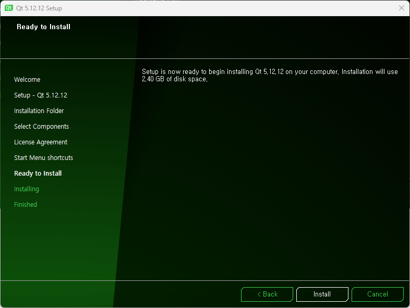The image size is (410, 308).
Task: Cancel the Qt setup
Action: (x=378, y=294)
